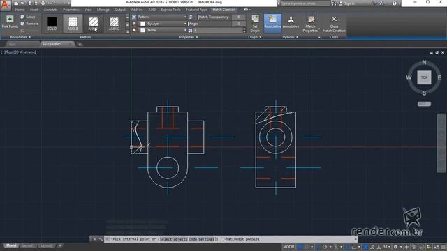
Task: Click the N compass direction on ViewCube
Action: 424,62
